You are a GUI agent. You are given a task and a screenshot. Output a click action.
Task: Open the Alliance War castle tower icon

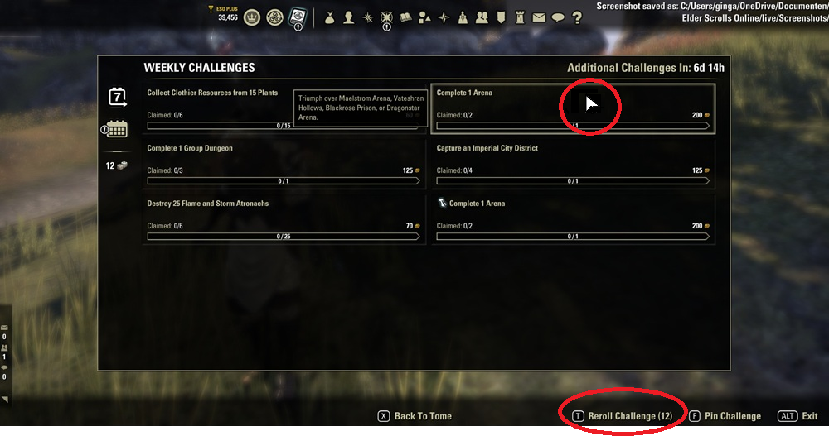521,18
